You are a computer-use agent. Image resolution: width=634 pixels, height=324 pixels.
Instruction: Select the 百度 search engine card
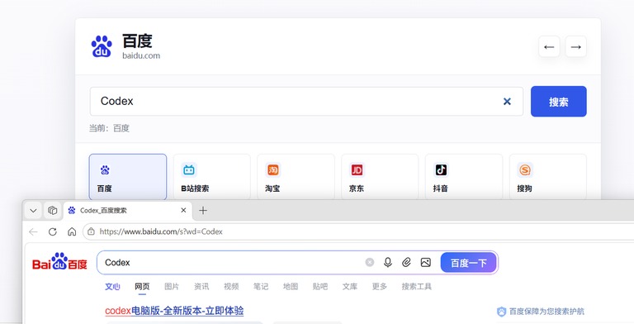point(128,177)
